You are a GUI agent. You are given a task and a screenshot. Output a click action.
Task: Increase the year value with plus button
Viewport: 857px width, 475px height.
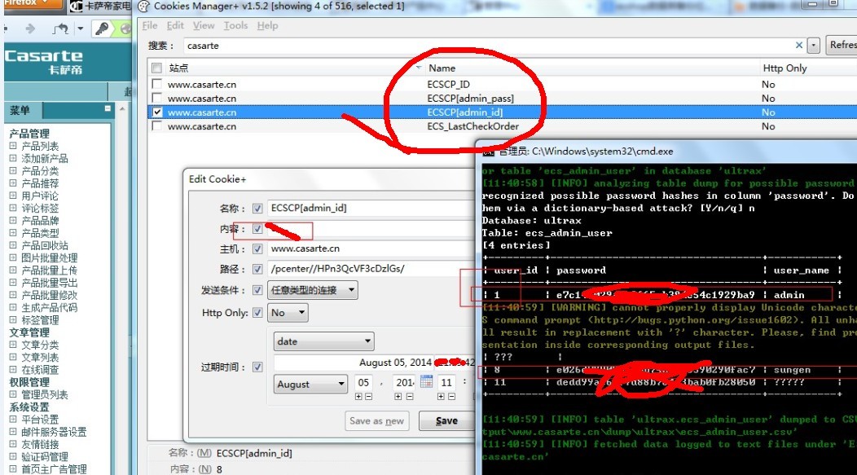click(398, 396)
